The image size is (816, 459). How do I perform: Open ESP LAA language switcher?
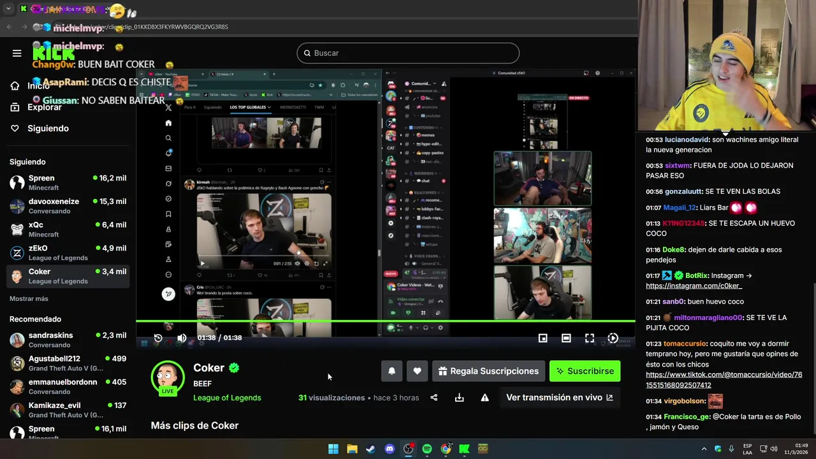point(747,449)
